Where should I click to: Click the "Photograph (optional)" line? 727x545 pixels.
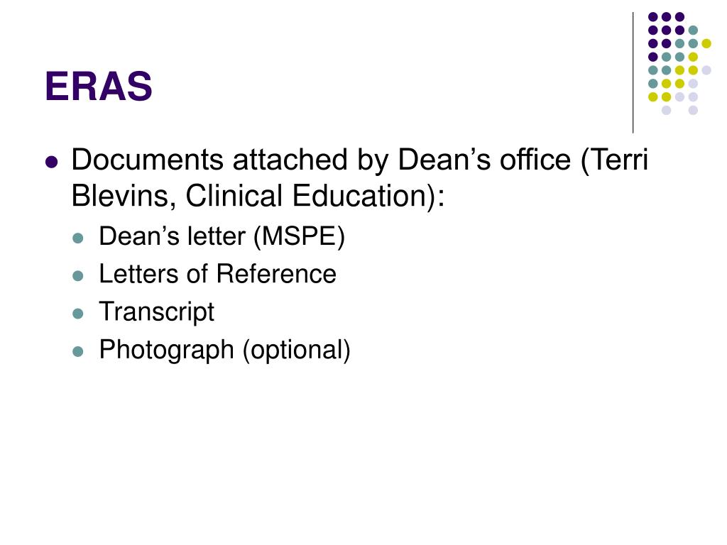(x=224, y=350)
